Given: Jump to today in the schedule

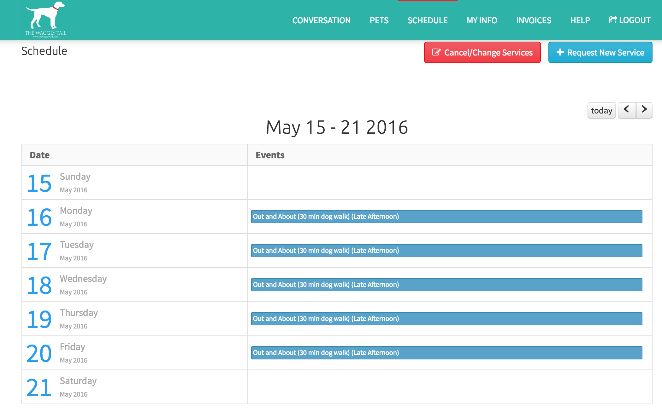Looking at the screenshot, I should (601, 110).
